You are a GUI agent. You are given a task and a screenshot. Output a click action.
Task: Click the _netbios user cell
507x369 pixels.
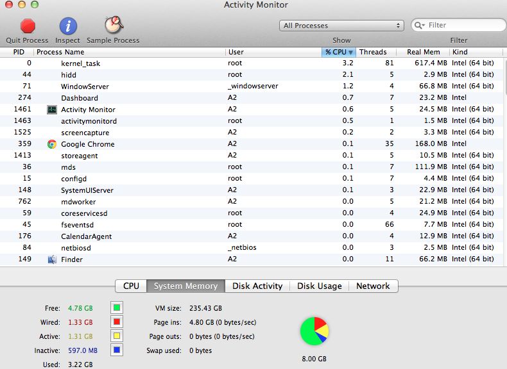(x=242, y=248)
